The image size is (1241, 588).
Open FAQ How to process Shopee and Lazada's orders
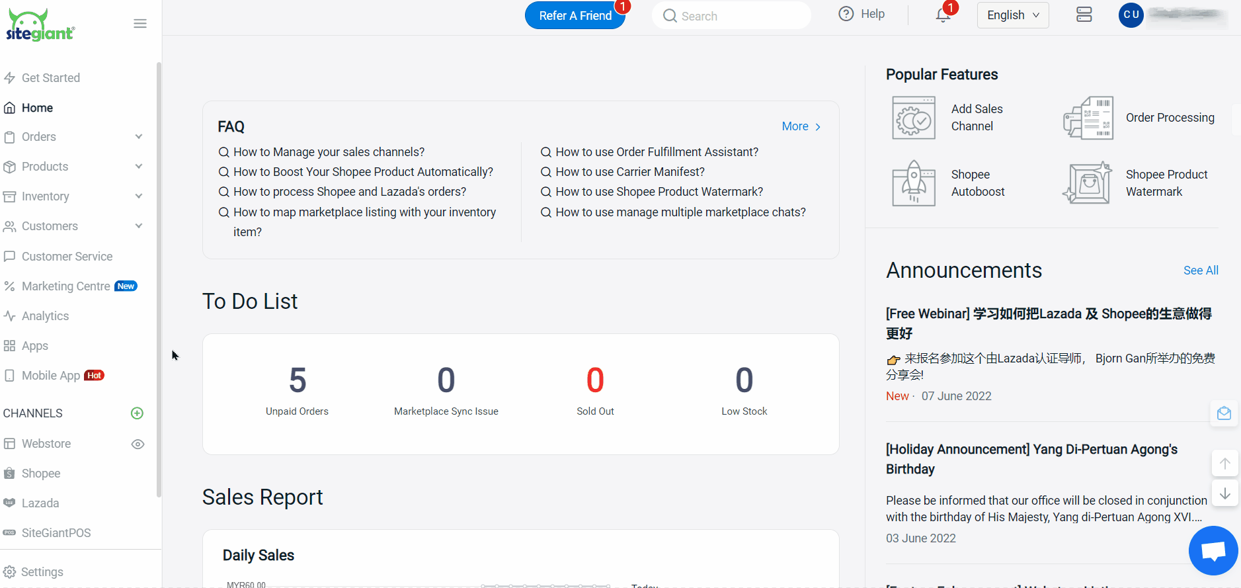350,192
